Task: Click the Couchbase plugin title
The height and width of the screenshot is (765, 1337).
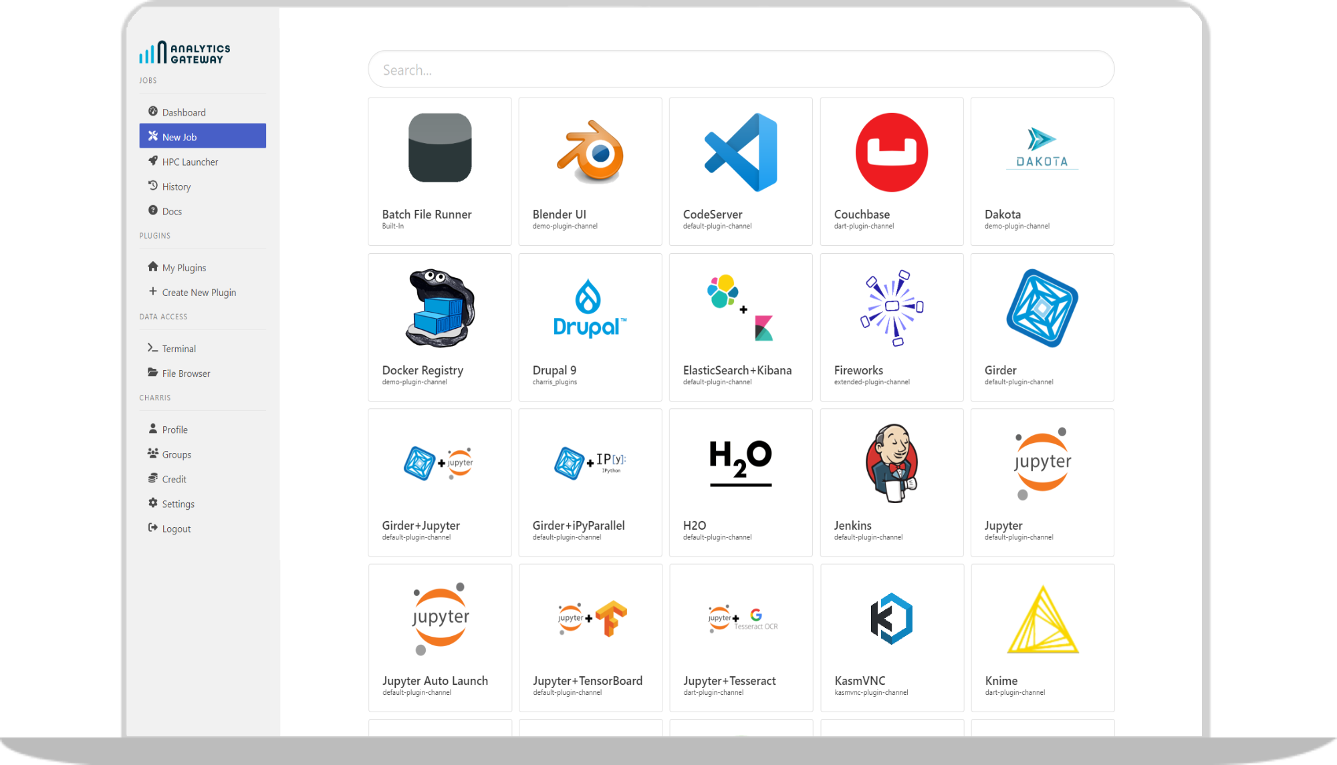Action: (x=862, y=214)
